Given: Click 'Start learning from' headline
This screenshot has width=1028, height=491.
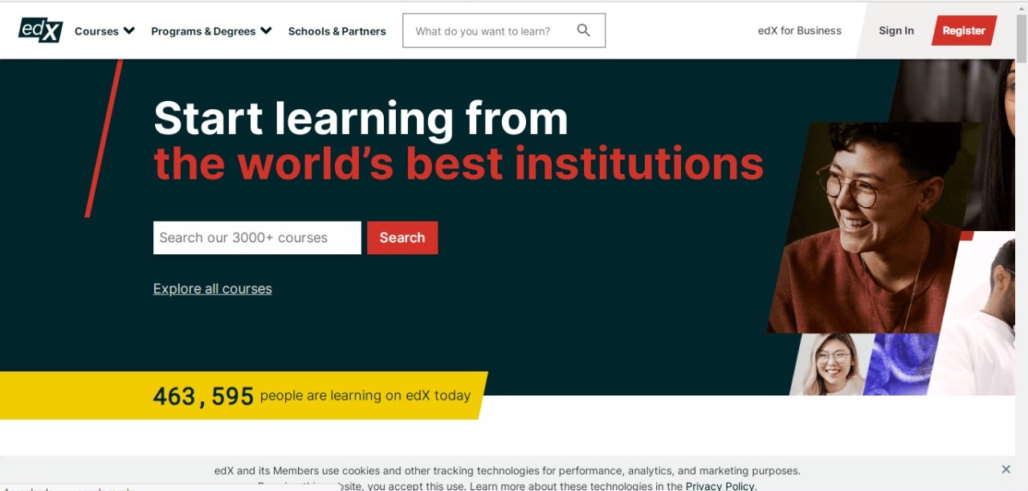Looking at the screenshot, I should [x=361, y=119].
